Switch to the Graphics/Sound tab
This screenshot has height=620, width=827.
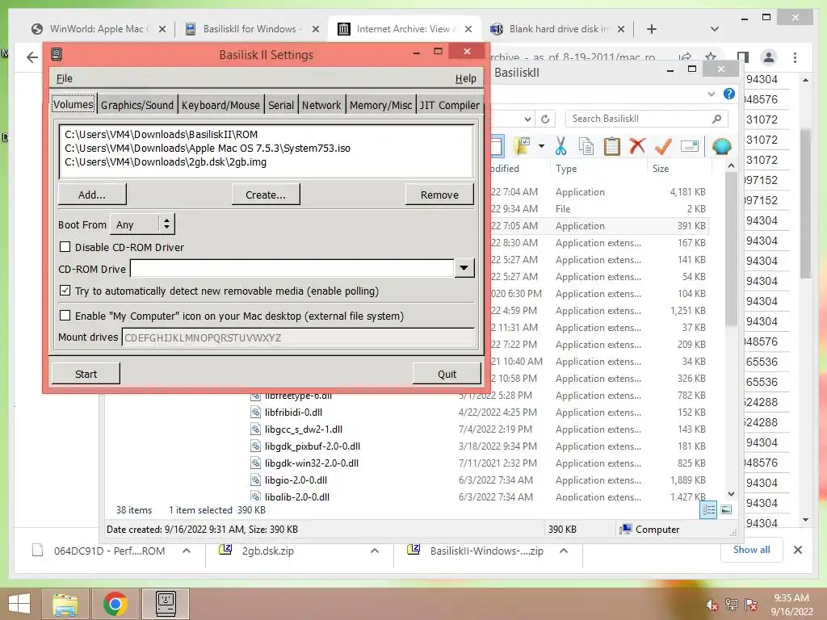point(137,105)
